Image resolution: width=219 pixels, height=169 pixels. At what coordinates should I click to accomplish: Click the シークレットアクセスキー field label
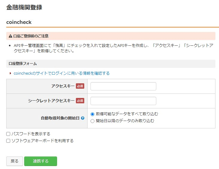[x=51, y=101]
